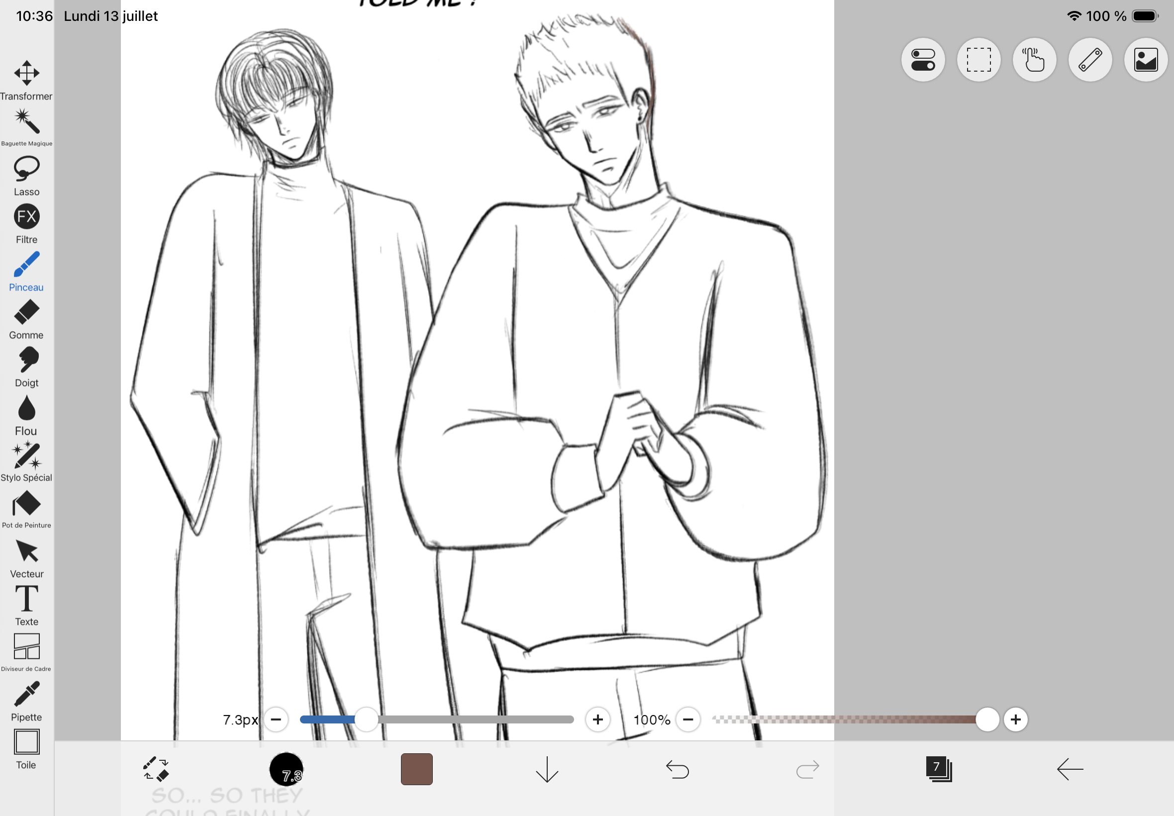Open the ruler tool button
1174x816 pixels.
click(x=1090, y=60)
